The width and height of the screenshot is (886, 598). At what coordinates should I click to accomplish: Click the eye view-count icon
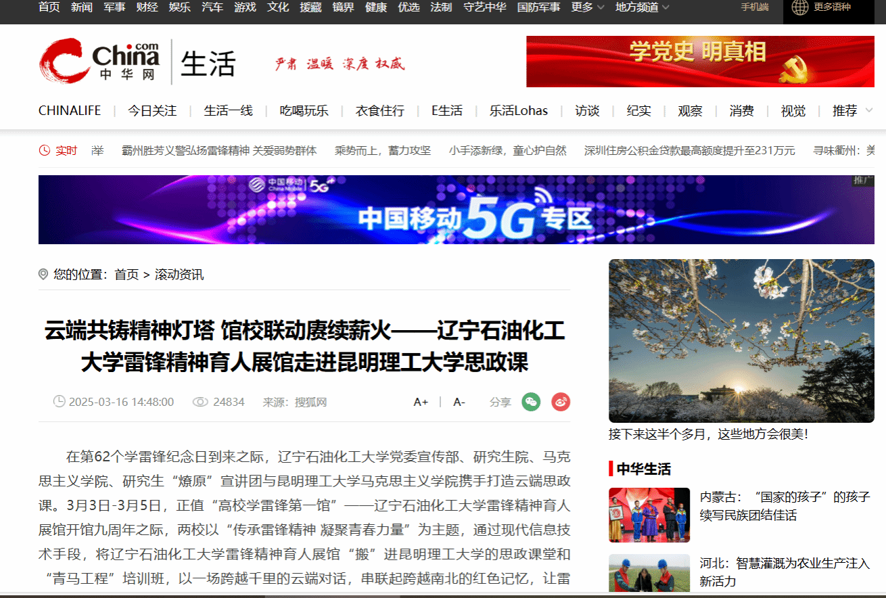coord(200,402)
